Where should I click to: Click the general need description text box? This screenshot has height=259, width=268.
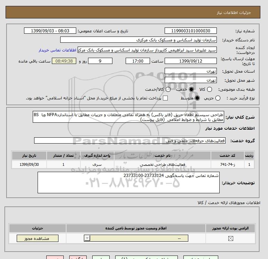click(128, 117)
